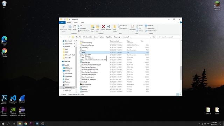Sort by Date modified column header
The image size is (224, 126).
(114, 41)
